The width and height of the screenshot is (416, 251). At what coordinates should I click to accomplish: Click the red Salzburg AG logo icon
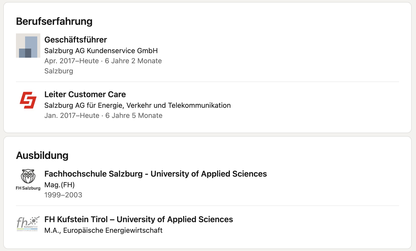coord(28,100)
